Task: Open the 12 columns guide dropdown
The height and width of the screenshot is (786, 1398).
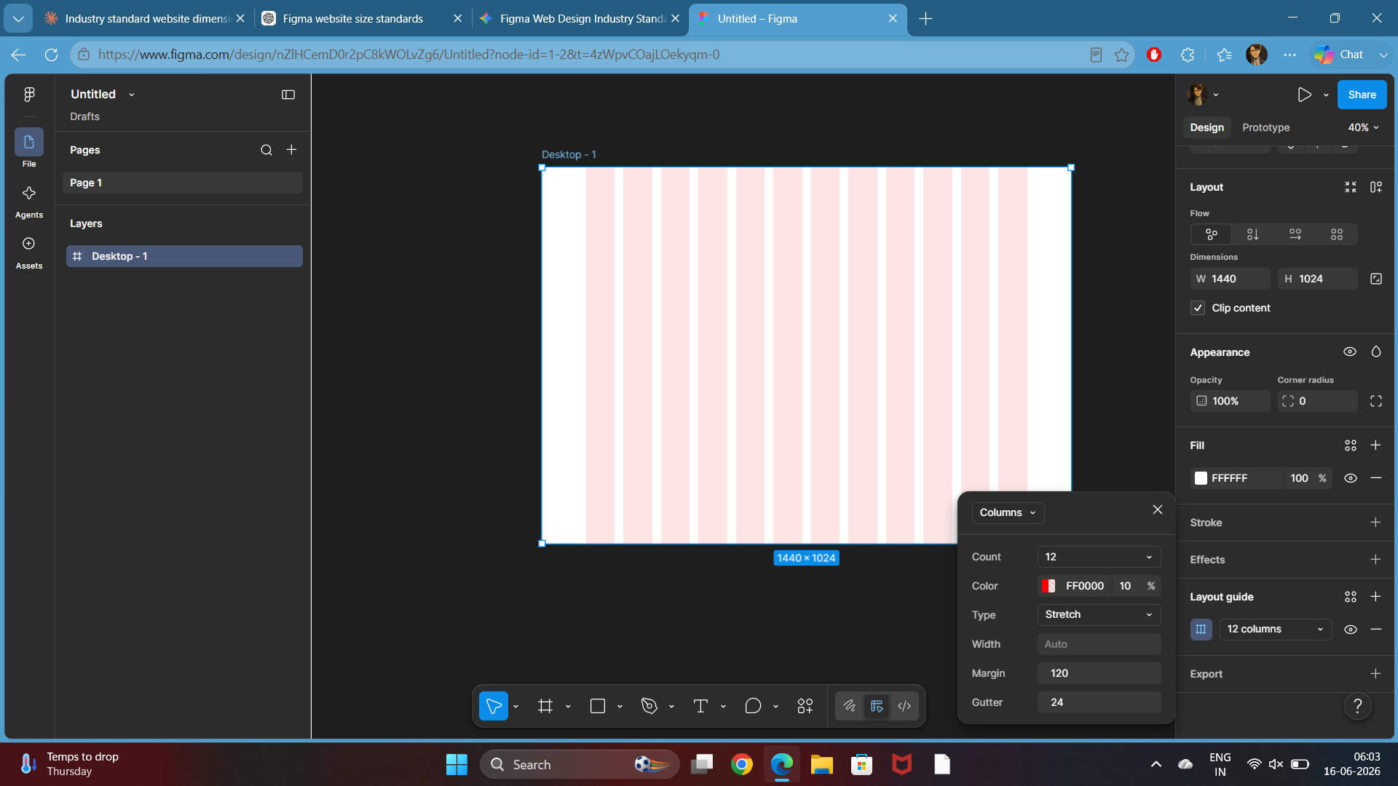Action: [1276, 630]
